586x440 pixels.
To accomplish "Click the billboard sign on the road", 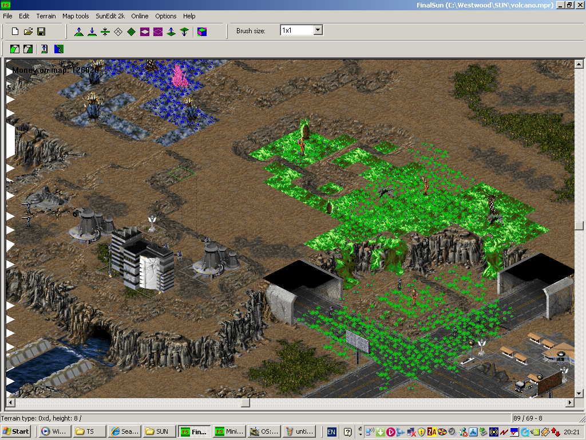I will coord(357,342).
